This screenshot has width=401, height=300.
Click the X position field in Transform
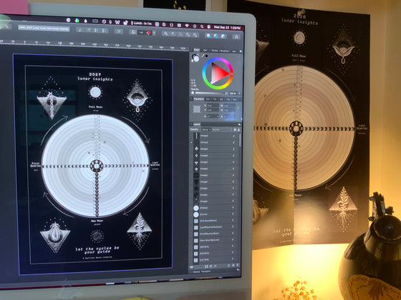pos(213,106)
